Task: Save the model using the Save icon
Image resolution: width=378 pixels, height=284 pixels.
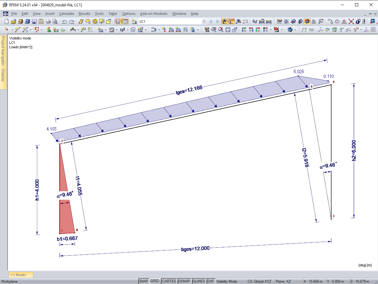Action: coord(34,21)
